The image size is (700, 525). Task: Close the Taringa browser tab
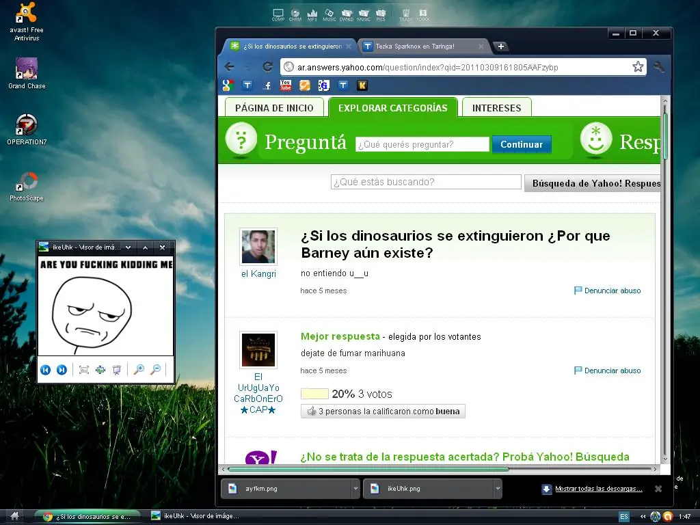click(x=481, y=46)
